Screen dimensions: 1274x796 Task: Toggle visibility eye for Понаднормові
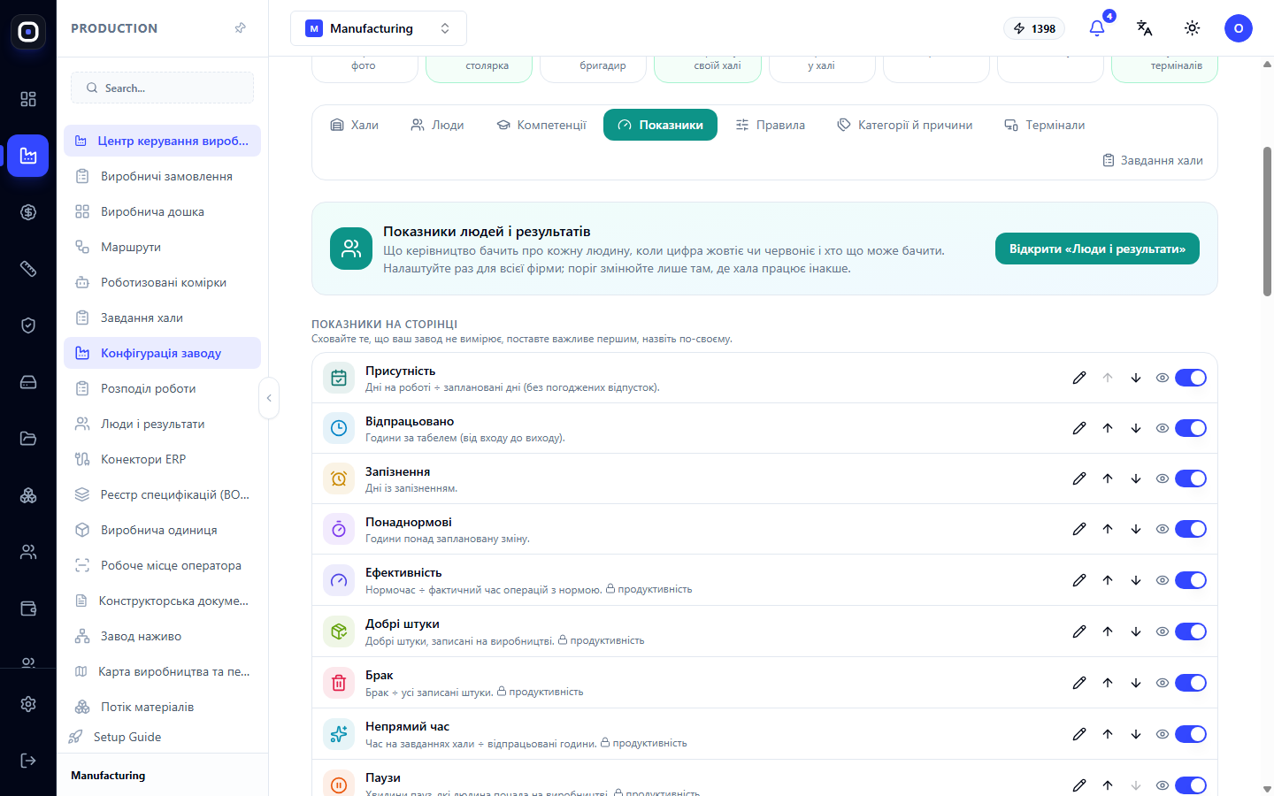click(x=1163, y=529)
